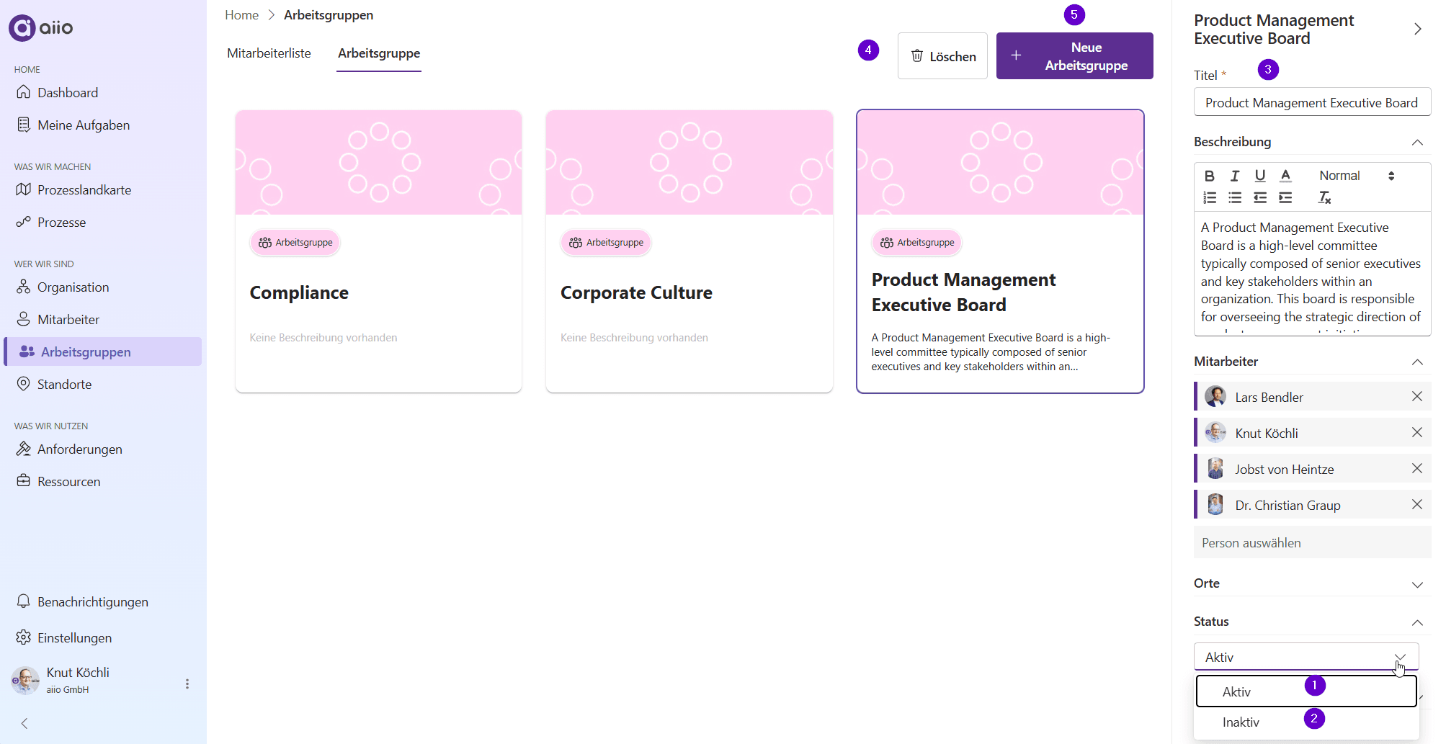Open Standorte in sidebar
The height and width of the screenshot is (744, 1446).
(x=102, y=385)
